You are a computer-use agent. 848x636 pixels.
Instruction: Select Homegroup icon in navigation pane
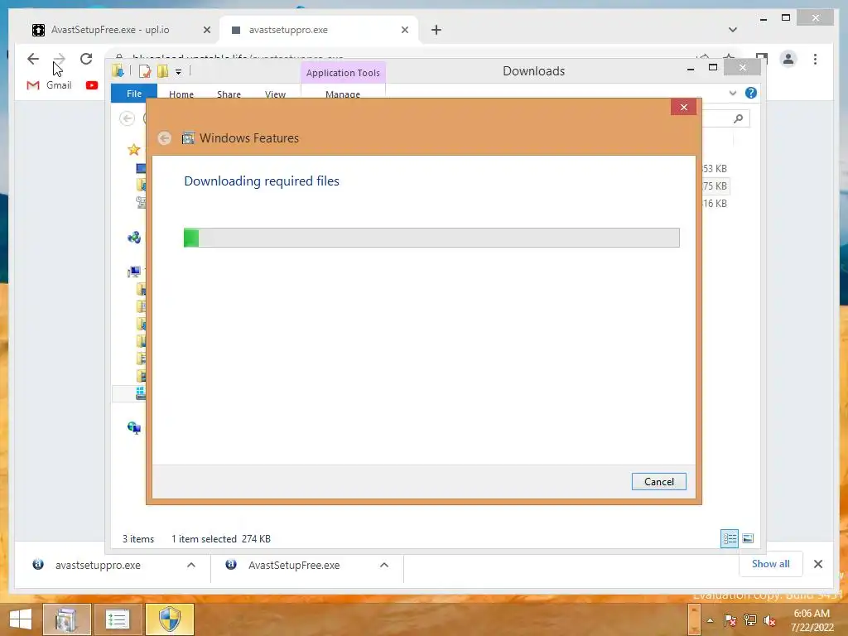coord(133,238)
